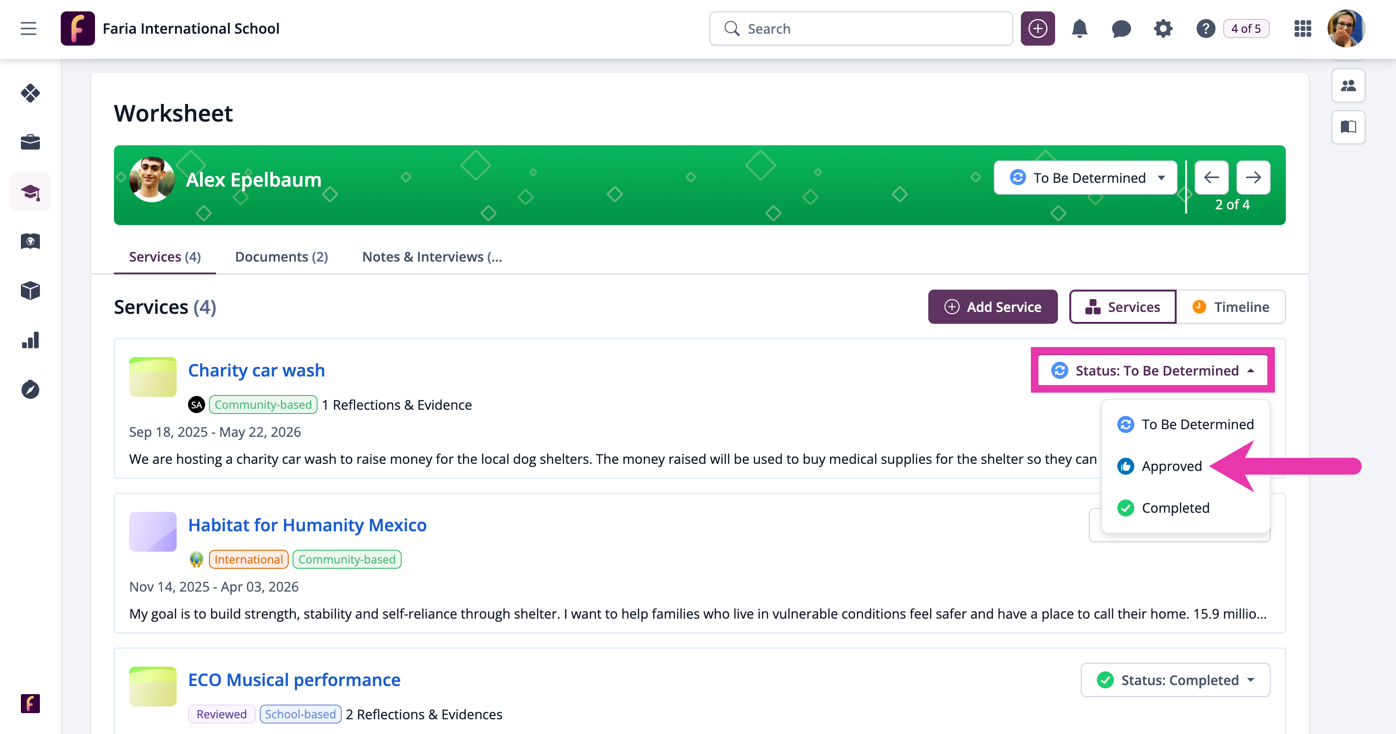Click Charity car wash green thumbnail
This screenshot has height=734, width=1396.
click(153, 377)
